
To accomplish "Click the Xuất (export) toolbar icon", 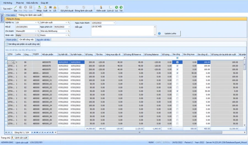I will tap(45, 7).
